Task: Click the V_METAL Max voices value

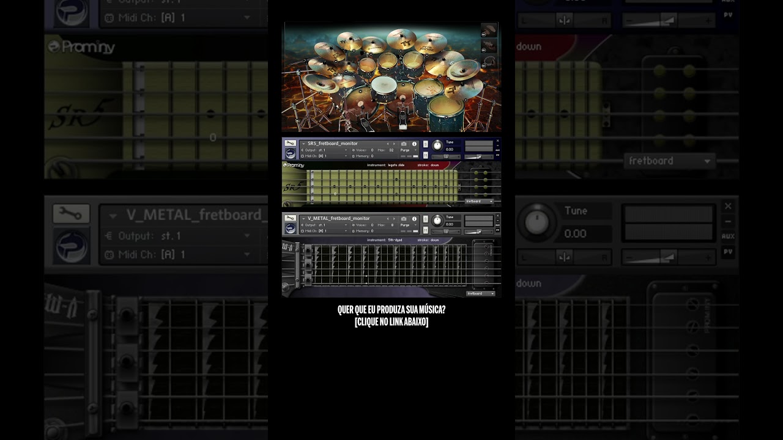Action: (392, 225)
